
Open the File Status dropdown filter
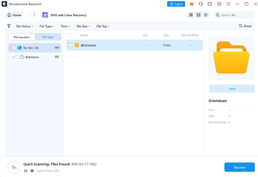coord(25,26)
